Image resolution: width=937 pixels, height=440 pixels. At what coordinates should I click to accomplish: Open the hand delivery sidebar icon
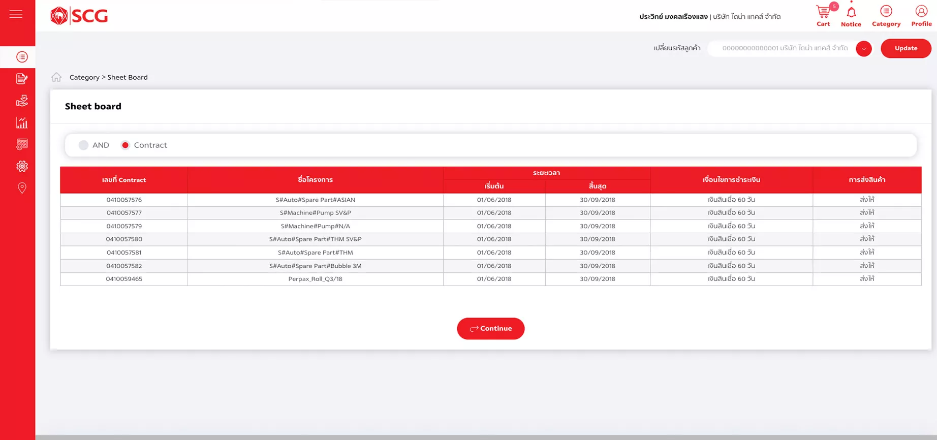pyautogui.click(x=22, y=101)
